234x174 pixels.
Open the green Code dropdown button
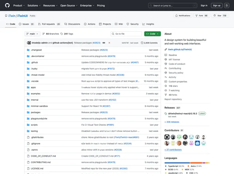(x=152, y=34)
